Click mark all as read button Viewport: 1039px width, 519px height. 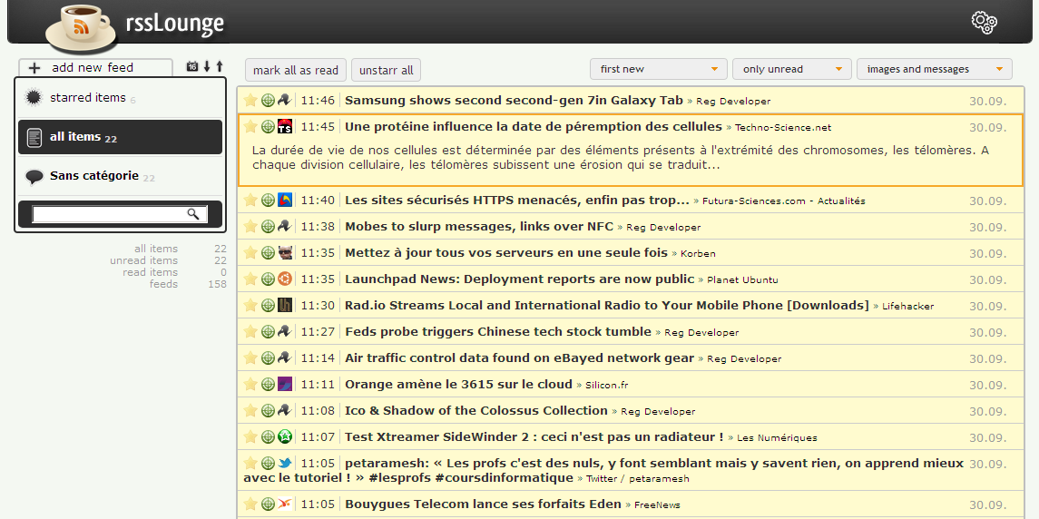[296, 70]
